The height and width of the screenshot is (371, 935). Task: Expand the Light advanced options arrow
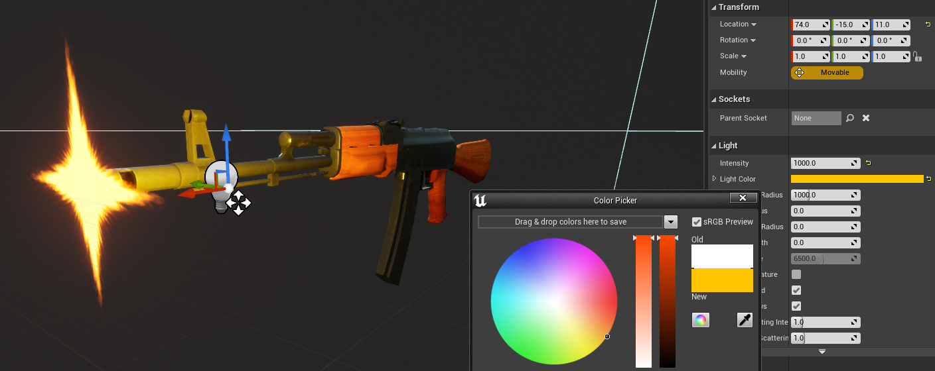(x=822, y=351)
